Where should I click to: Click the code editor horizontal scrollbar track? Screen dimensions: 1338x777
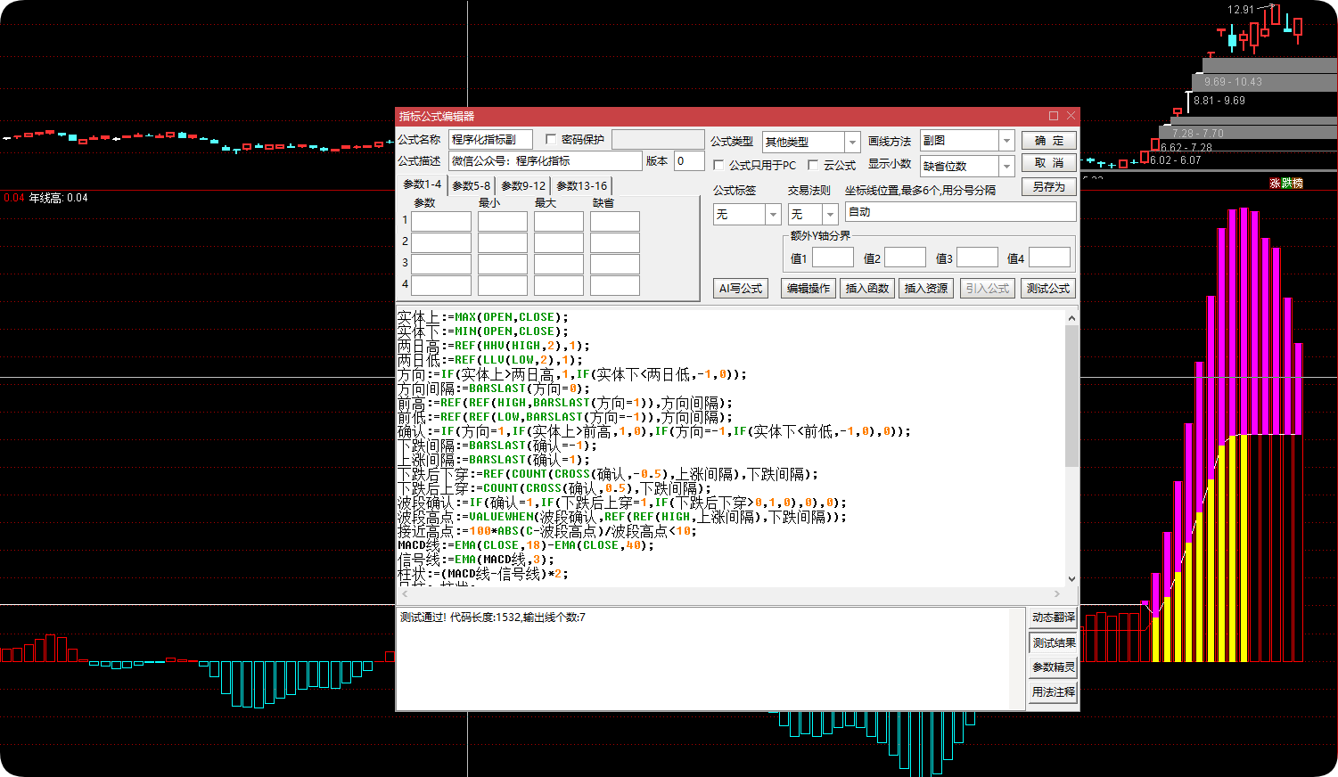click(x=731, y=593)
